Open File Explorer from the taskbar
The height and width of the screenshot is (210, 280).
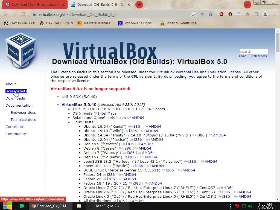[79, 206]
